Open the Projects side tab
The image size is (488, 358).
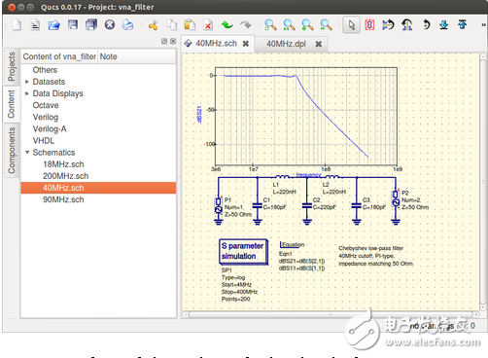pos(12,66)
